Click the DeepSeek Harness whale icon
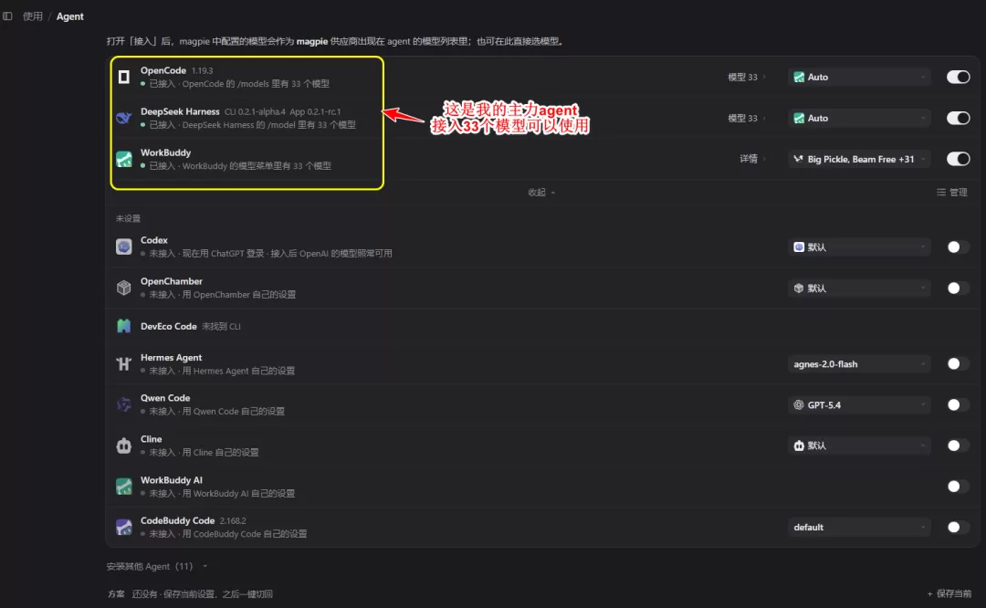 point(124,118)
